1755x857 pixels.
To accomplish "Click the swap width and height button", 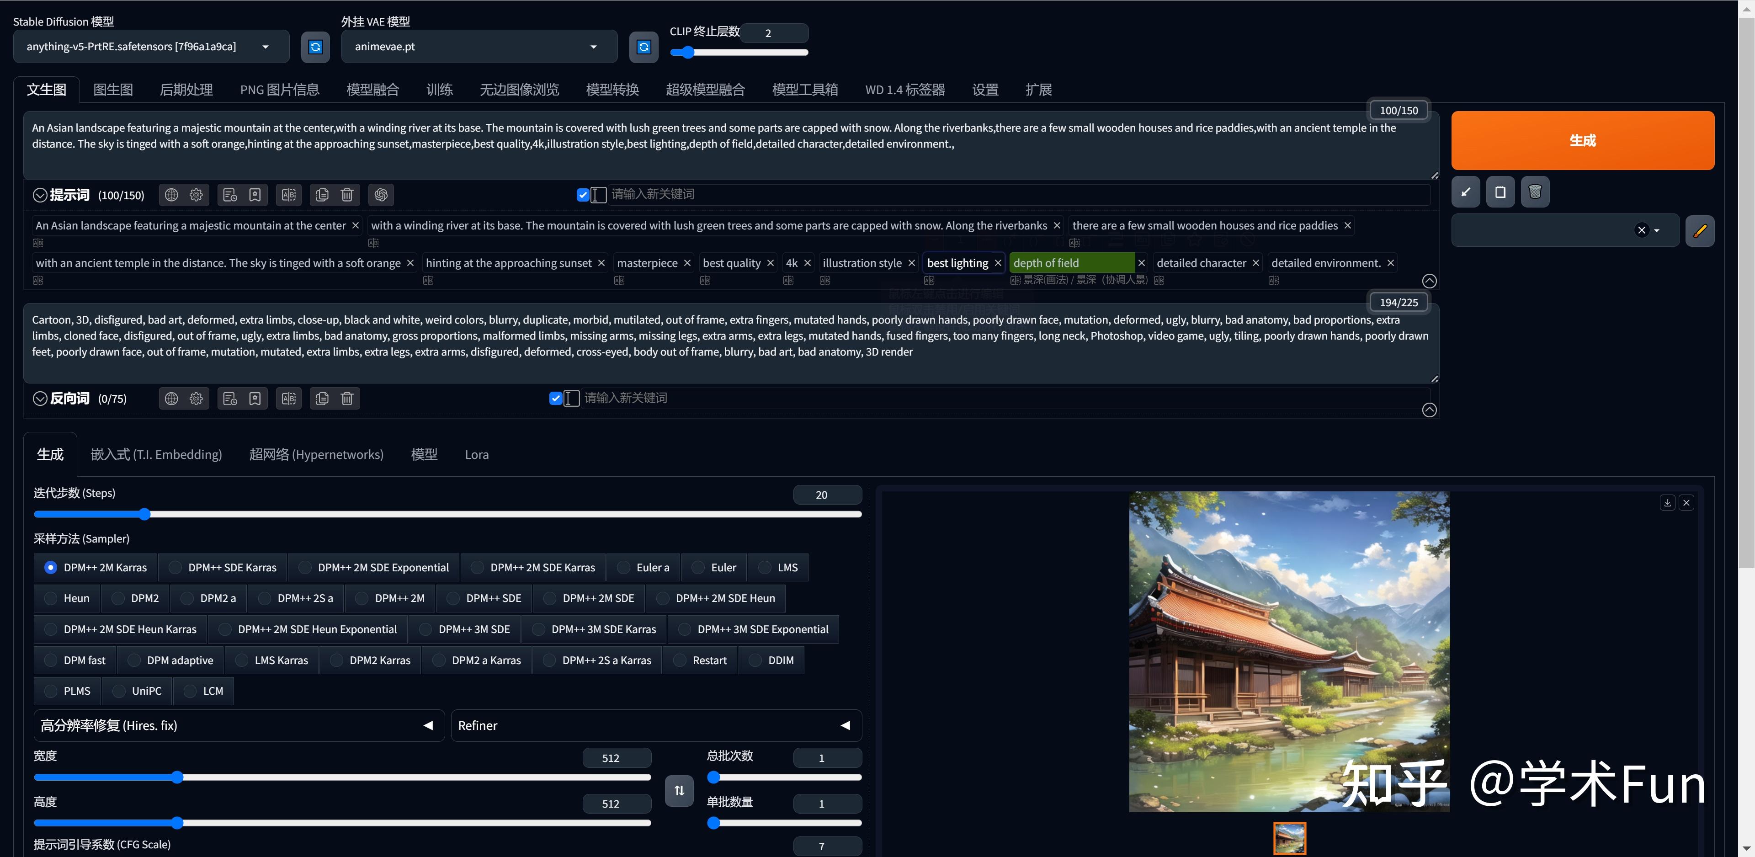I will click(x=679, y=790).
